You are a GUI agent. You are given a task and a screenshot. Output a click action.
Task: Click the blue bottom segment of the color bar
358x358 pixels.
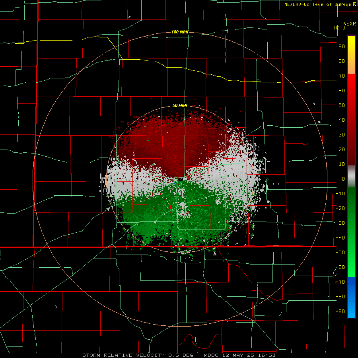(x=351, y=298)
